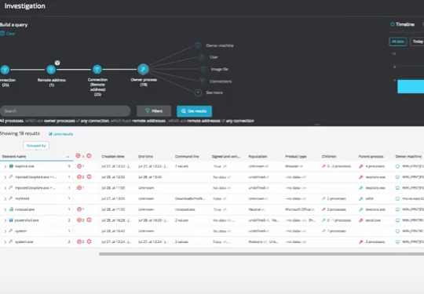Sort by Parent process column header
The image size is (424, 294).
(371, 157)
